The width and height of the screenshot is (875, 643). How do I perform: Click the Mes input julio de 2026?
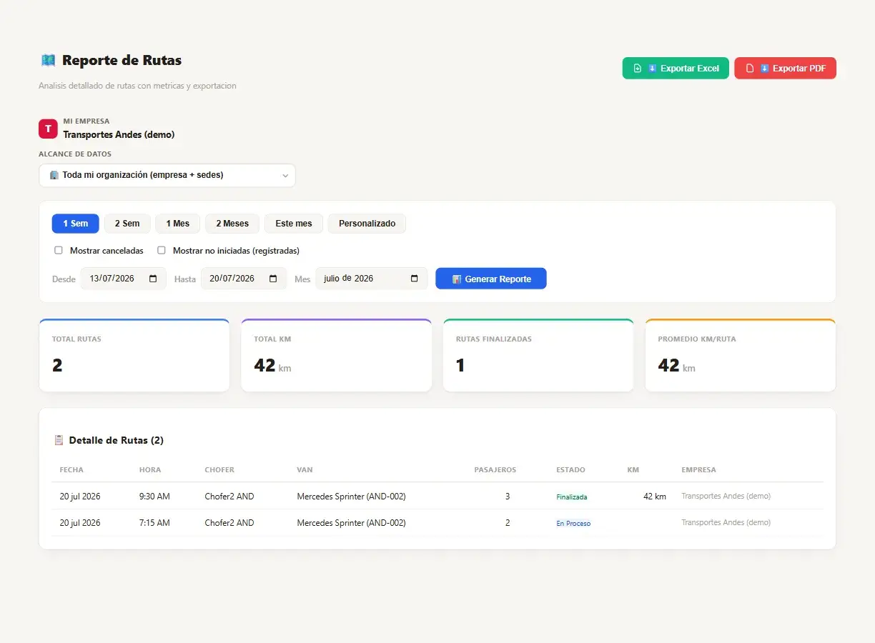coord(372,279)
